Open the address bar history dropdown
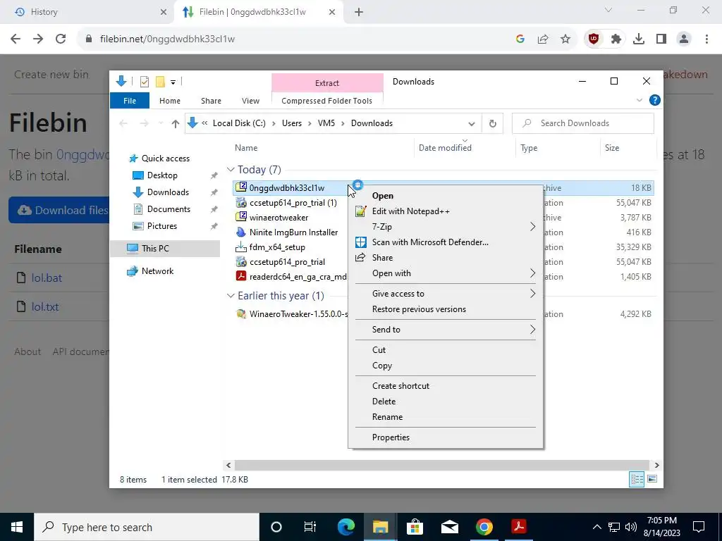This screenshot has height=541, width=722. pyautogui.click(x=472, y=124)
